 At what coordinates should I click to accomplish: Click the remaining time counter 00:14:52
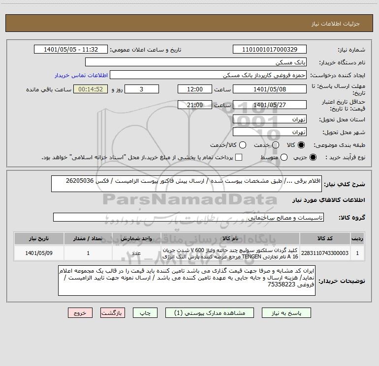(91, 89)
